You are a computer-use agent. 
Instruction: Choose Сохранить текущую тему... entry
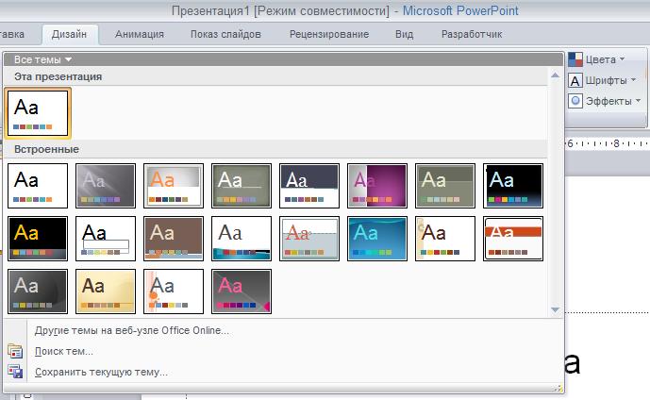point(101,372)
